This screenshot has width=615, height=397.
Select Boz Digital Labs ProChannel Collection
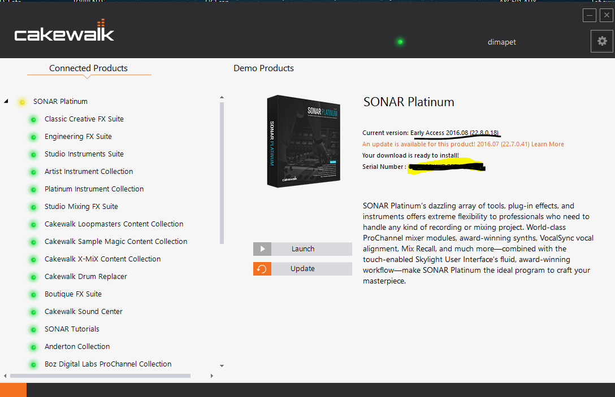pos(108,364)
